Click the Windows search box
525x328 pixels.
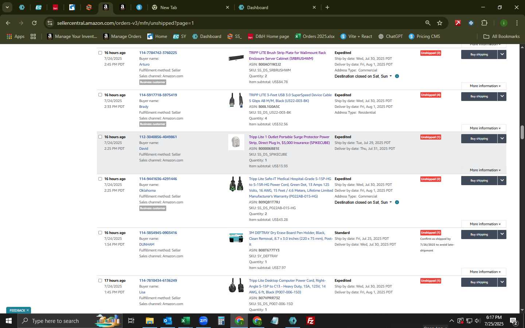coord(69,321)
